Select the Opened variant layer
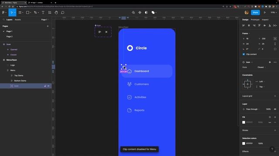Screen dimensions: 279x156 click(14, 49)
